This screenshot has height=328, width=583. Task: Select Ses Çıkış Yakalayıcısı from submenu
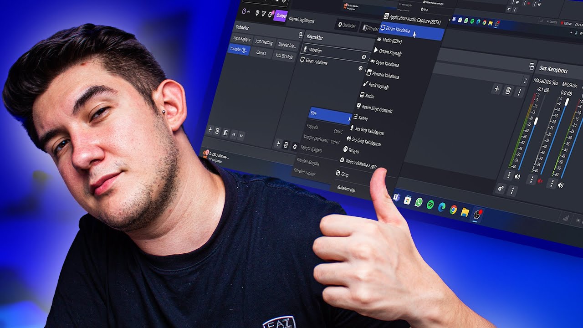pyautogui.click(x=363, y=141)
